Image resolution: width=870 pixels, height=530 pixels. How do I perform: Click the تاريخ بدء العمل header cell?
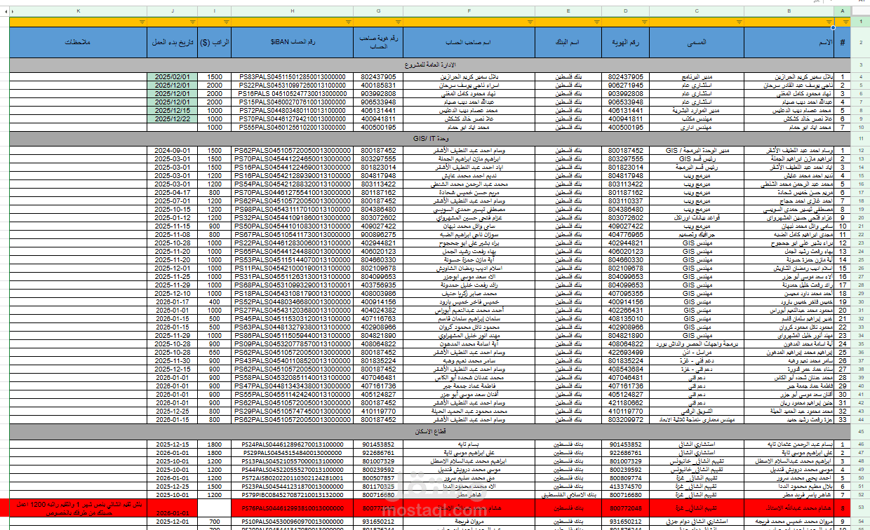[173, 42]
